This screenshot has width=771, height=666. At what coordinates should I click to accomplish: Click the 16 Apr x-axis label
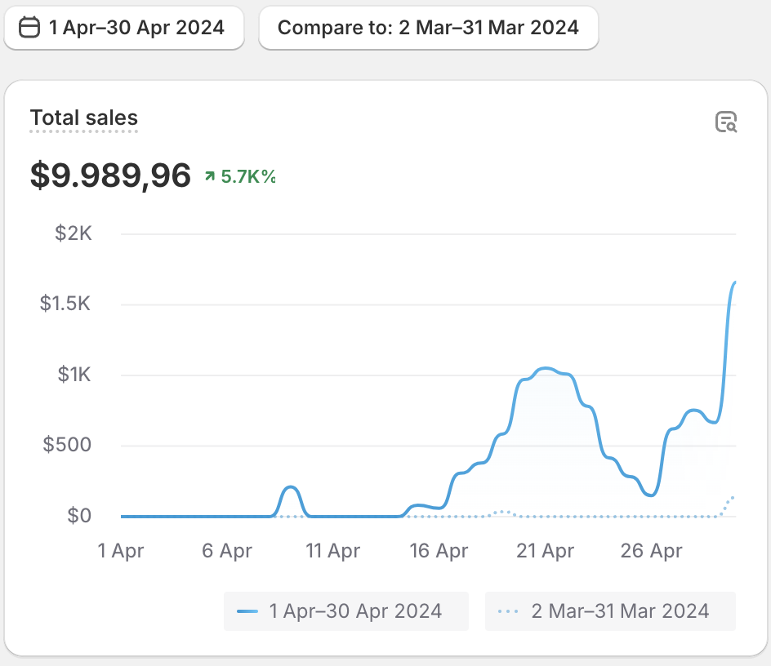coord(439,551)
